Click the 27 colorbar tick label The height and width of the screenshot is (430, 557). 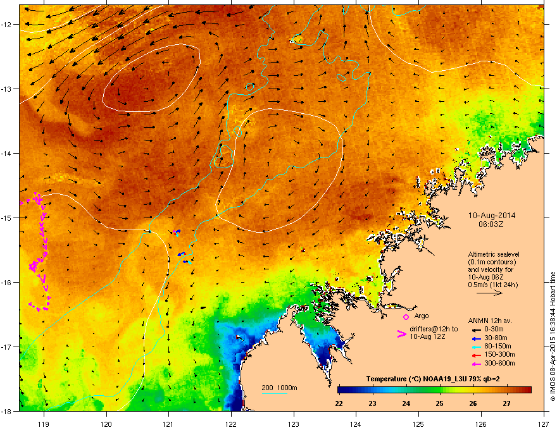(506, 403)
